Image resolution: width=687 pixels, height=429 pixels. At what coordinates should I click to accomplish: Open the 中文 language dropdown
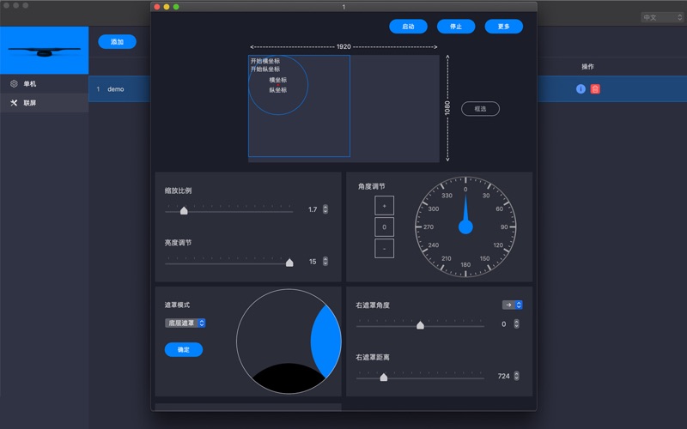(662, 17)
